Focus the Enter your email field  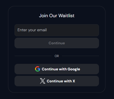pyautogui.click(x=57, y=30)
